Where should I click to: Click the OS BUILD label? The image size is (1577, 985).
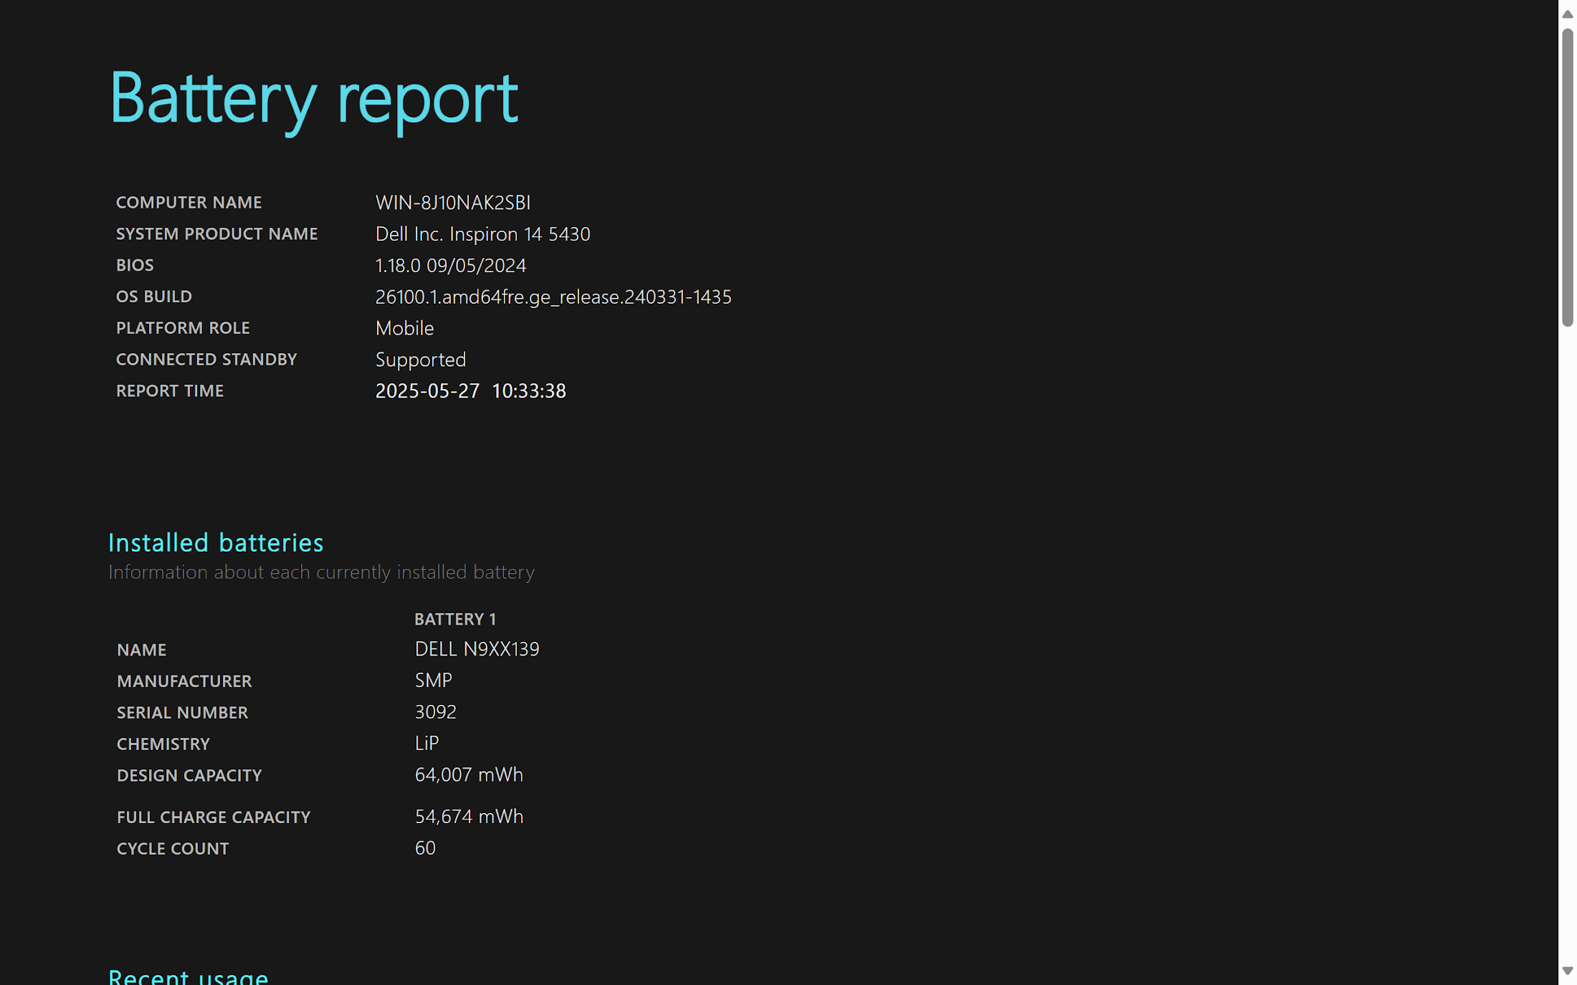coord(154,297)
